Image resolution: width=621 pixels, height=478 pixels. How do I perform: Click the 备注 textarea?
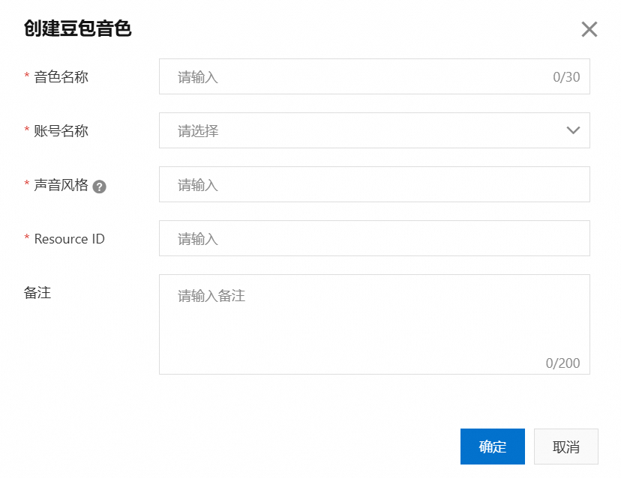point(374,324)
